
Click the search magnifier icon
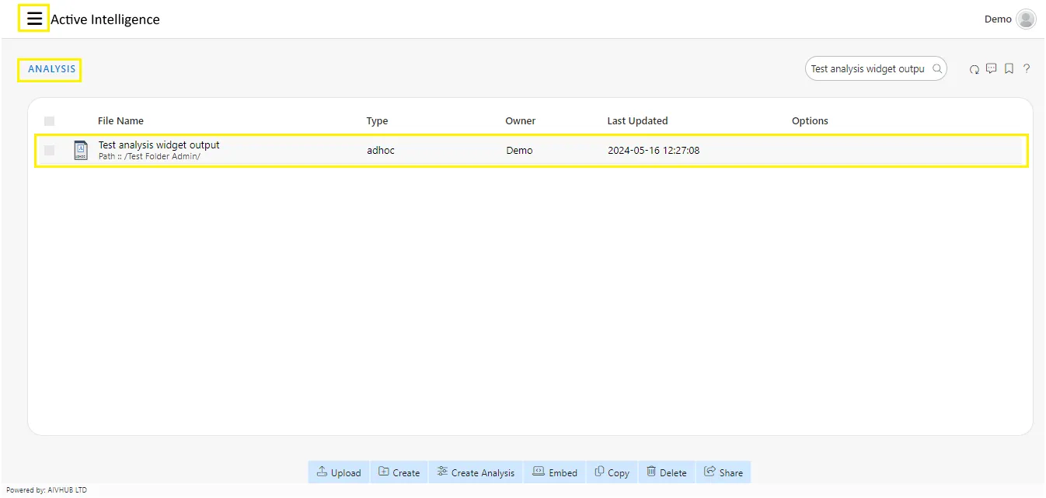(937, 68)
